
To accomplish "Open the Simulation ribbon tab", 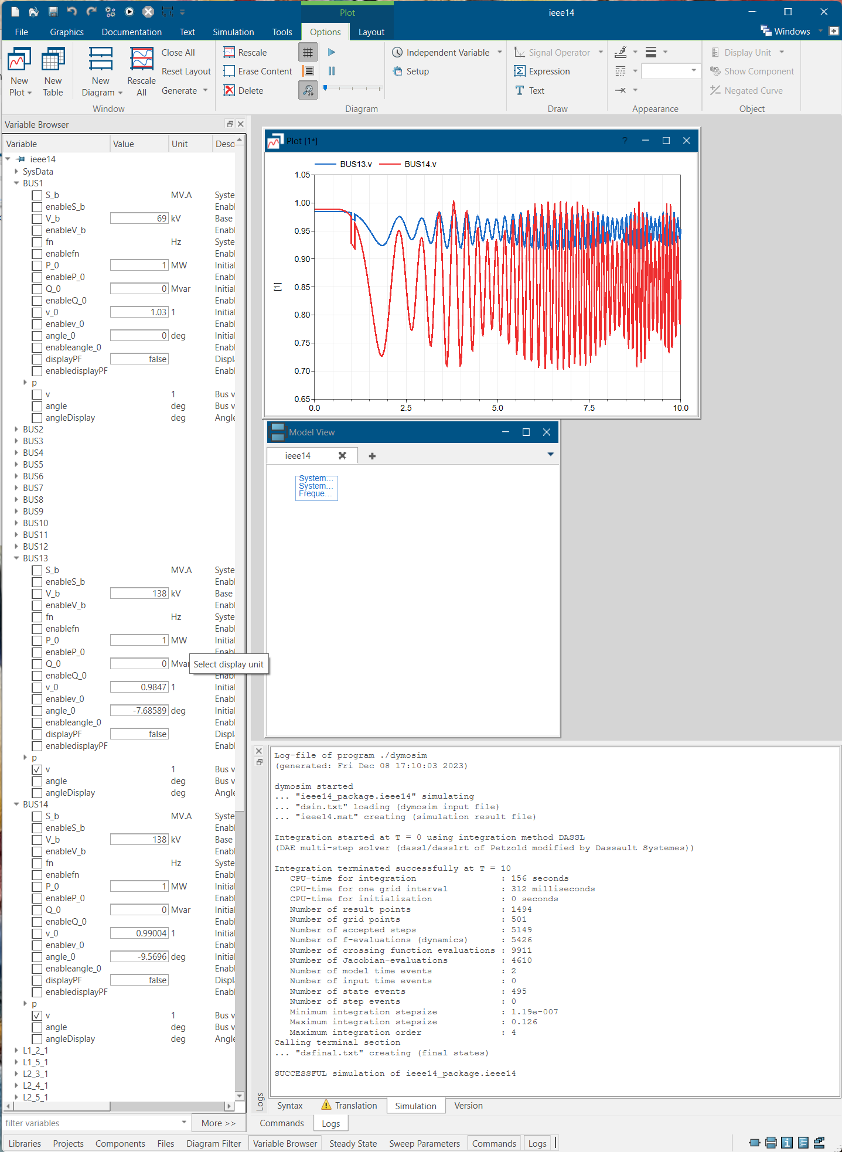I will (233, 32).
